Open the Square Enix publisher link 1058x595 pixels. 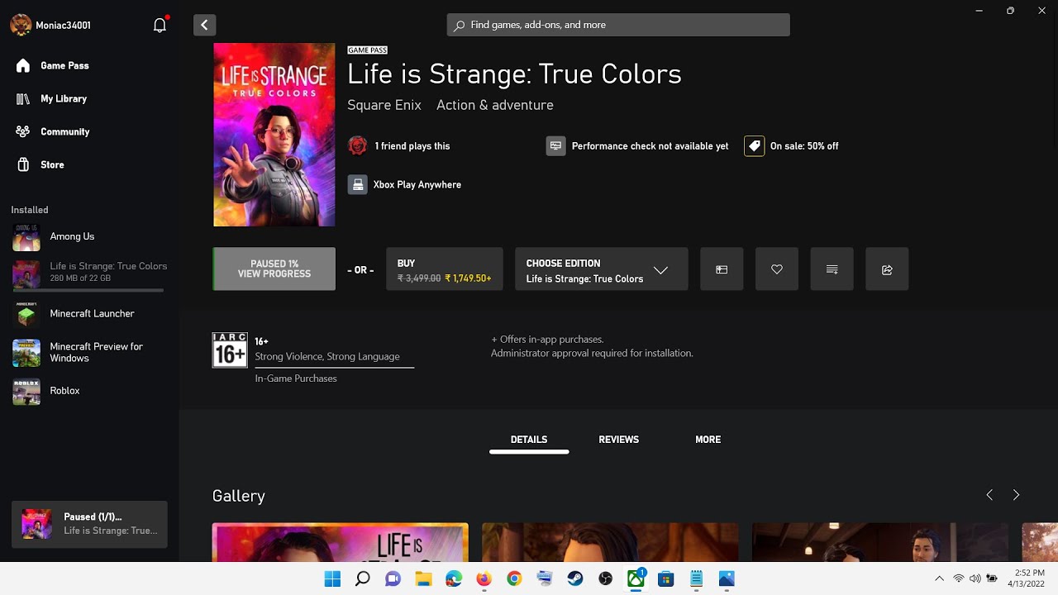click(384, 105)
